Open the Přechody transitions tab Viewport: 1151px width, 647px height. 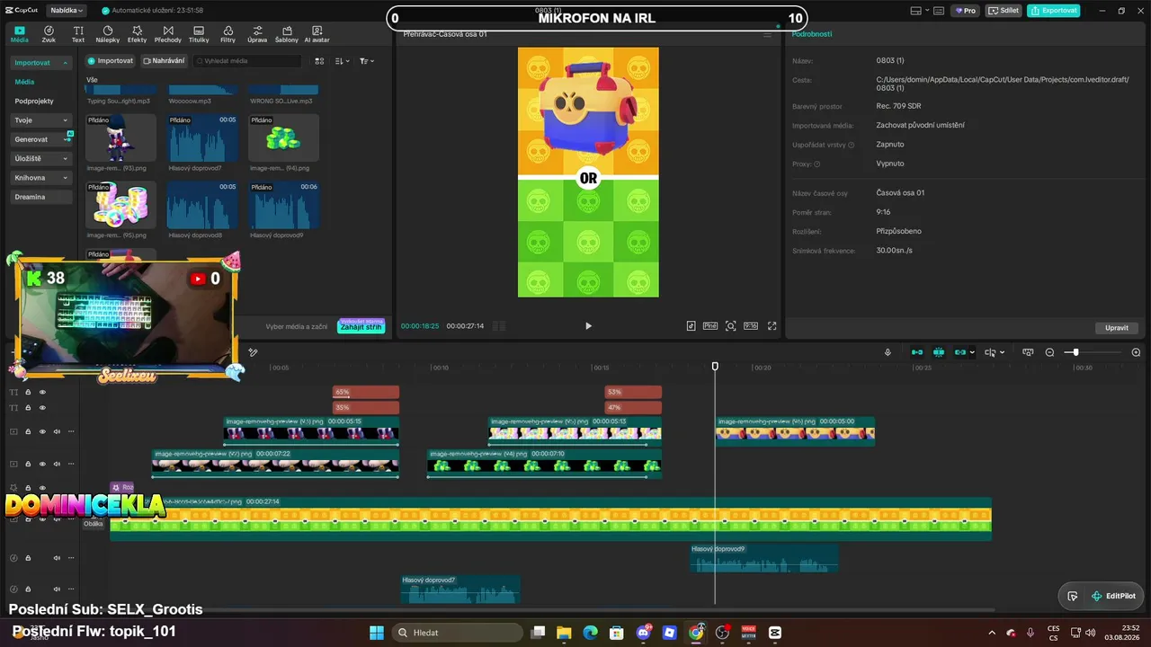(167, 34)
